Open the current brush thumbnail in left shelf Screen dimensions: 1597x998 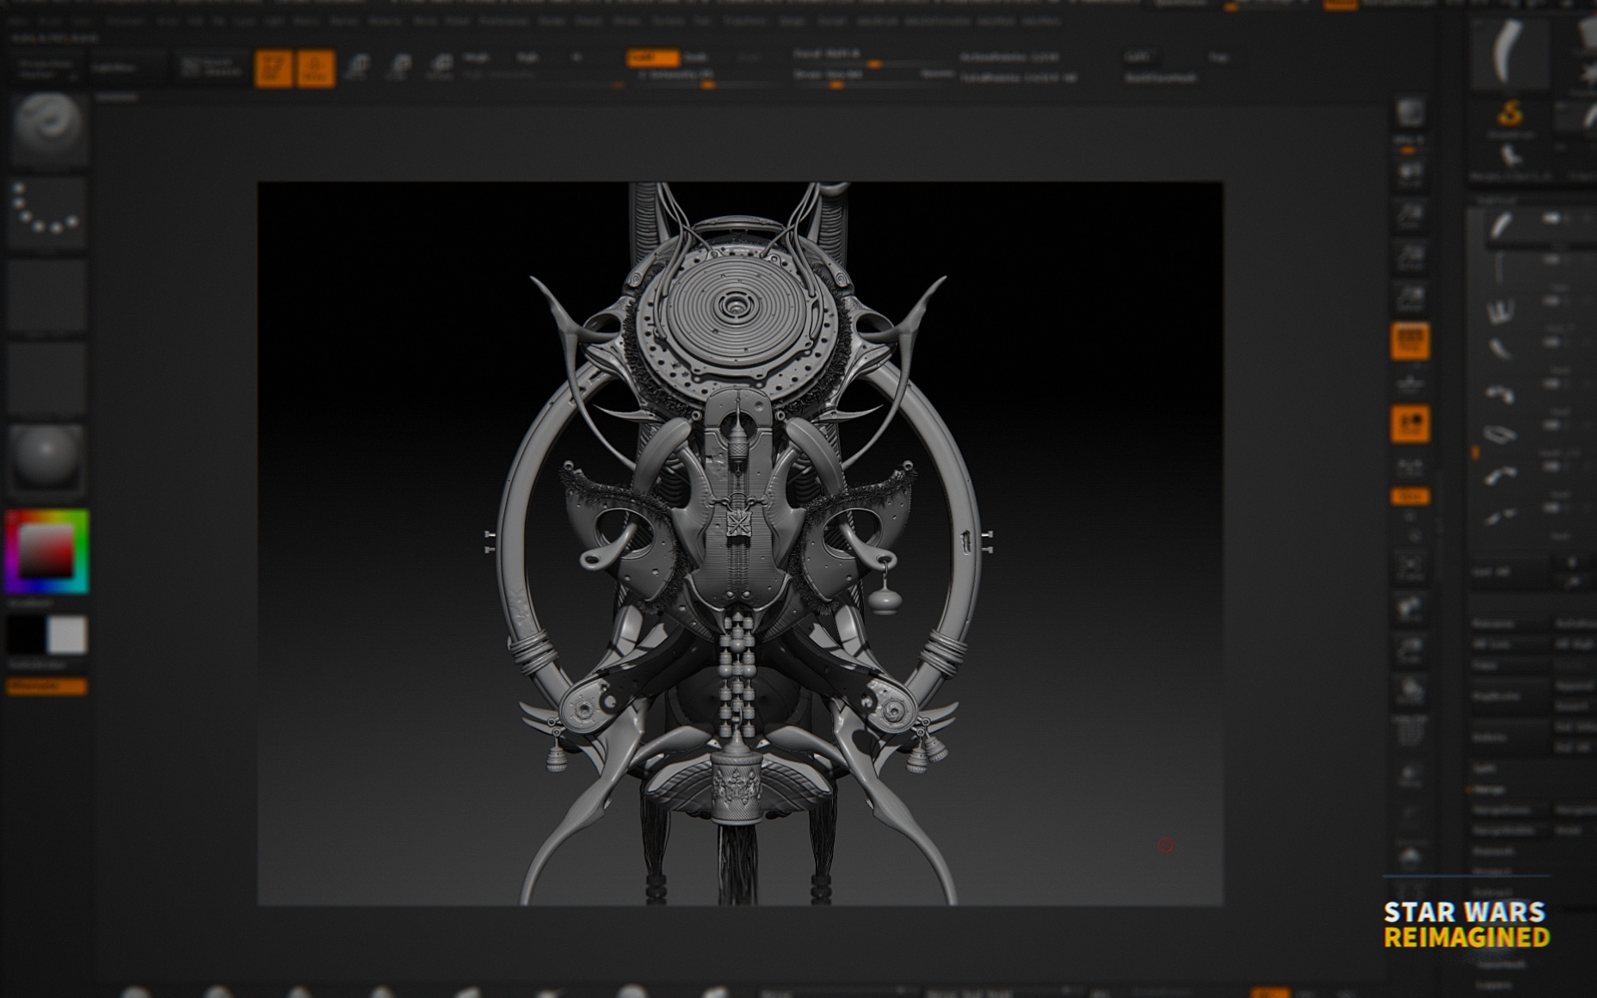[48, 129]
